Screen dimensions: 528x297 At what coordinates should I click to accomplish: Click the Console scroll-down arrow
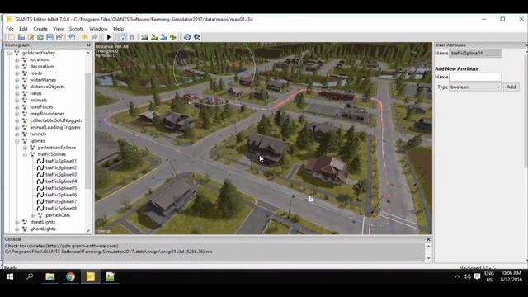coord(428,258)
